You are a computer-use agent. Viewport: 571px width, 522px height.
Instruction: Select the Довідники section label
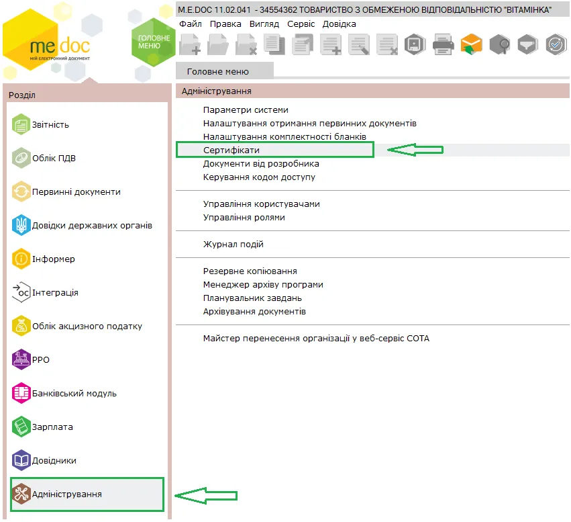(54, 460)
